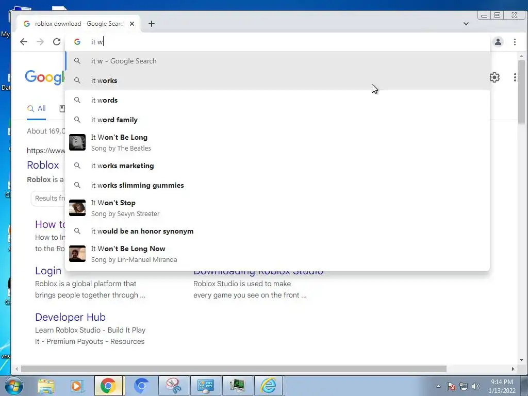528x396 pixels.
Task: Open the Chrome profile avatar icon
Action: pos(498,42)
